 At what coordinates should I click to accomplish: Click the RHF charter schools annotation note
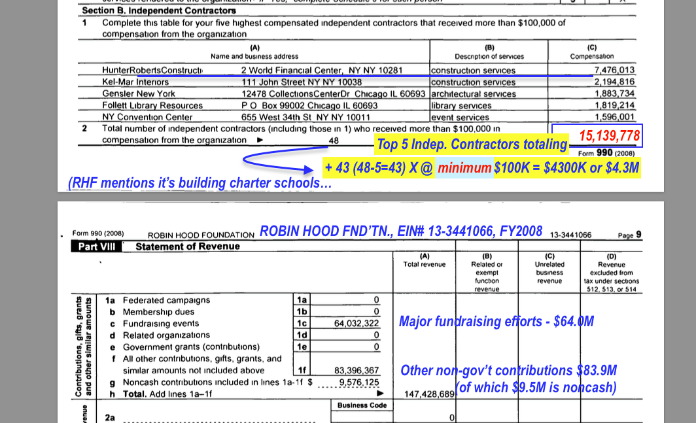(200, 183)
